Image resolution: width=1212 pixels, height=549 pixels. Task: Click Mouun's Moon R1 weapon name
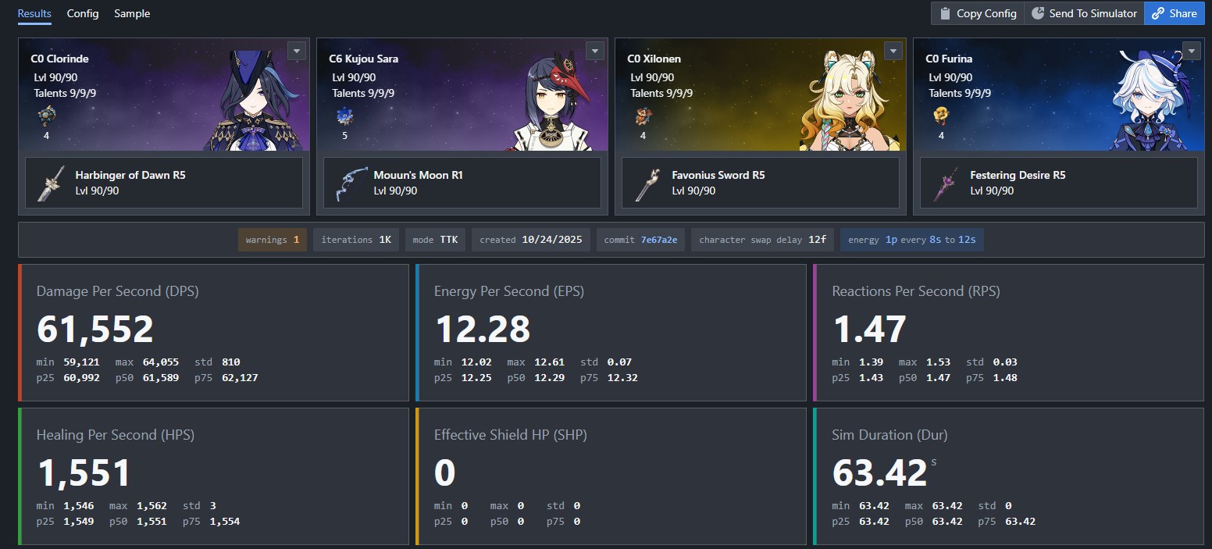pos(418,175)
